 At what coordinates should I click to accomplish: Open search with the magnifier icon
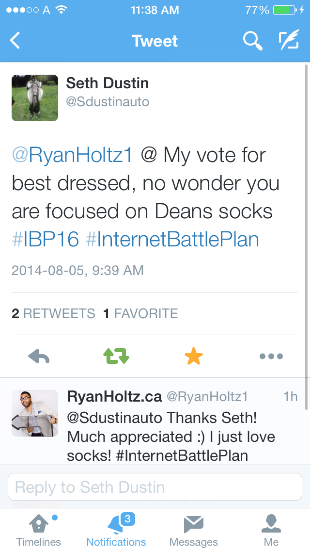[252, 41]
